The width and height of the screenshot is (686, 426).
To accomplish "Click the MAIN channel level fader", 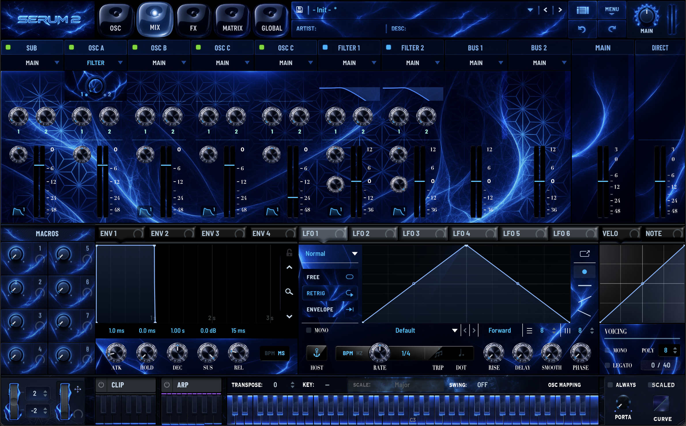I will (603, 181).
